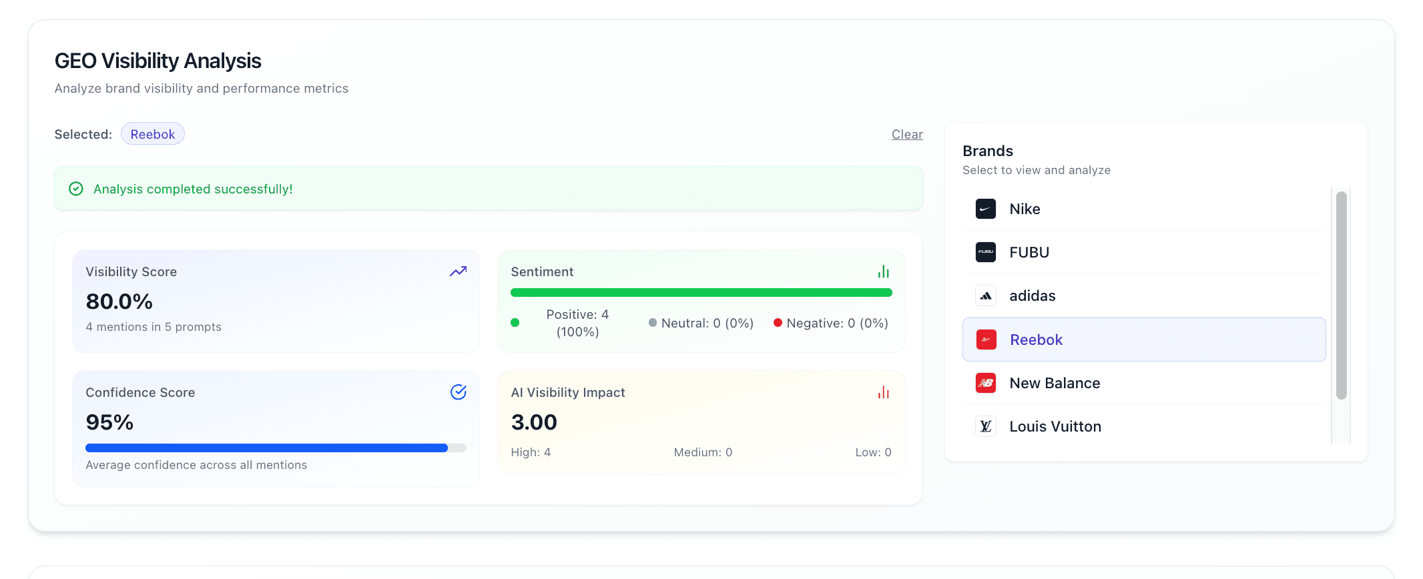Screen dimensions: 1423x579
Task: Click the Louis Vuitton logo icon
Action: tap(985, 426)
